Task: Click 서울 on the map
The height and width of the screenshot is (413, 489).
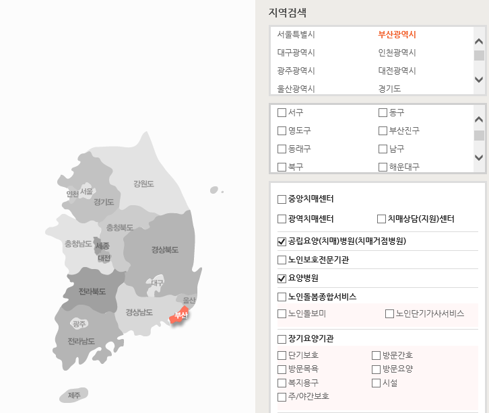Action: [86, 191]
